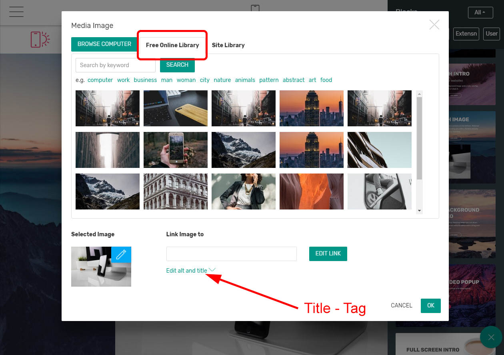Select the black-and-white scooter mirror thumbnail
The height and width of the screenshot is (355, 504).
[x=380, y=191]
